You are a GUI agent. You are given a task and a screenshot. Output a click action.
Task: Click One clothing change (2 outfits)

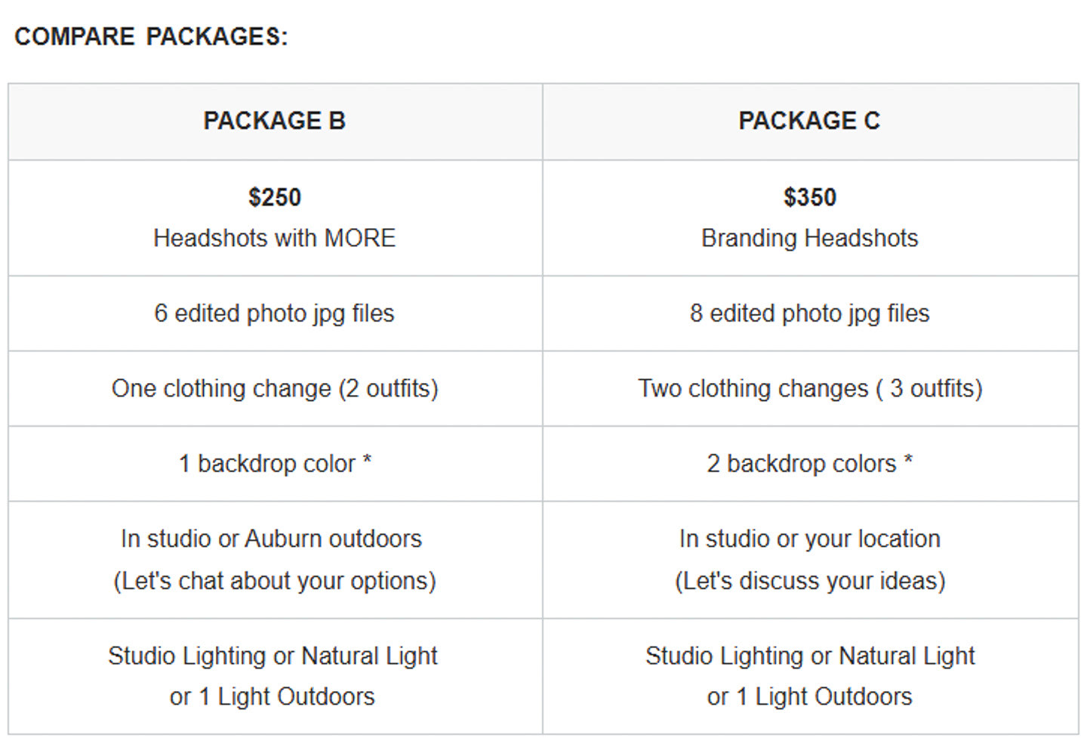click(275, 388)
